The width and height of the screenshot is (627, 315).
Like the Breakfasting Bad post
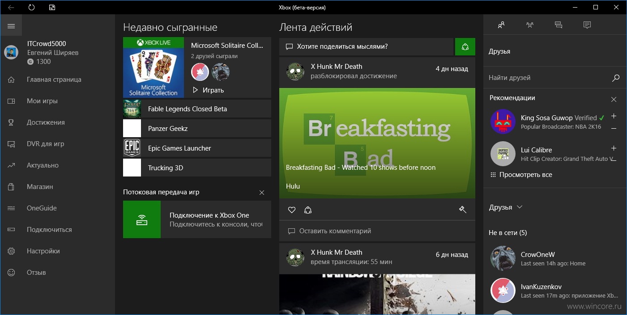coord(292,210)
